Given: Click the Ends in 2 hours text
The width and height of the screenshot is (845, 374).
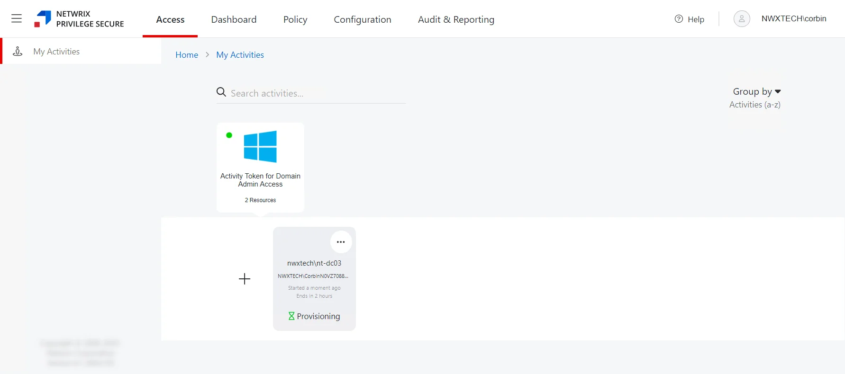Looking at the screenshot, I should [314, 296].
